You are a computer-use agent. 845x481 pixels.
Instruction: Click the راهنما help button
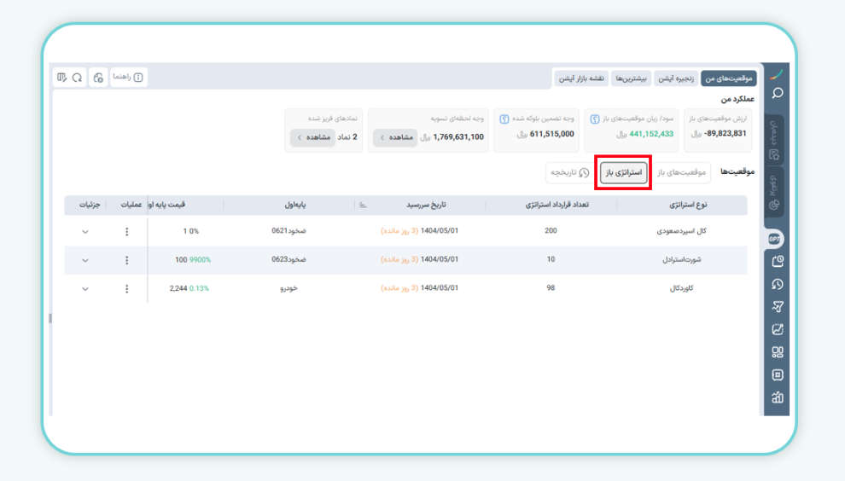[129, 78]
